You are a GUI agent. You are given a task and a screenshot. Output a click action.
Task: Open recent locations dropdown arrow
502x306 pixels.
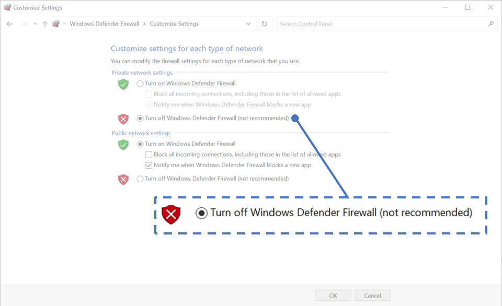35,24
